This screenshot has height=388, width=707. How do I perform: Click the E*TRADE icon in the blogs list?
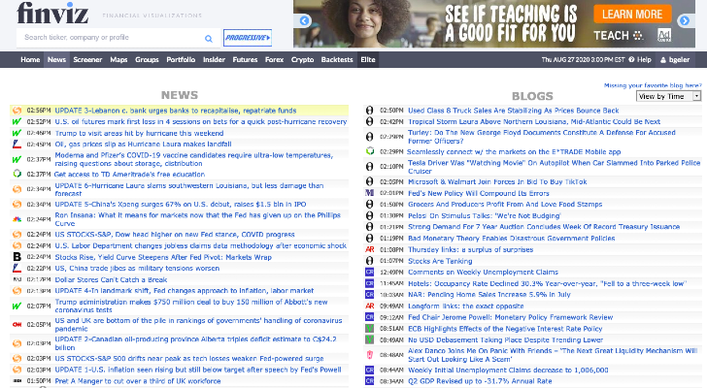(x=369, y=151)
